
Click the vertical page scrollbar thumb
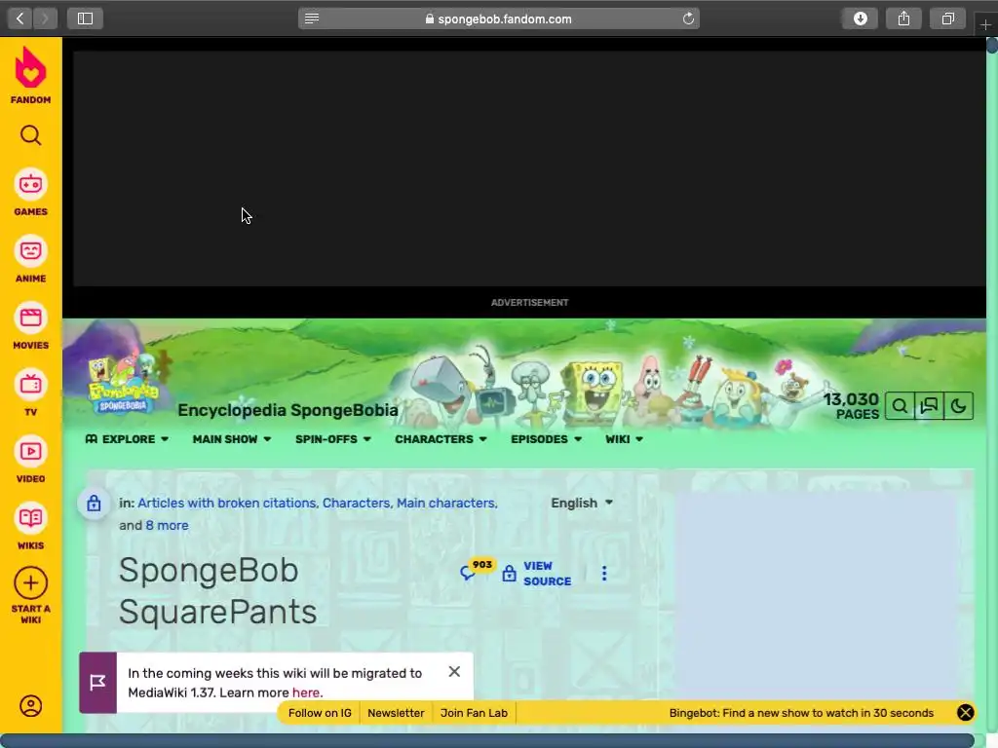[x=991, y=46]
